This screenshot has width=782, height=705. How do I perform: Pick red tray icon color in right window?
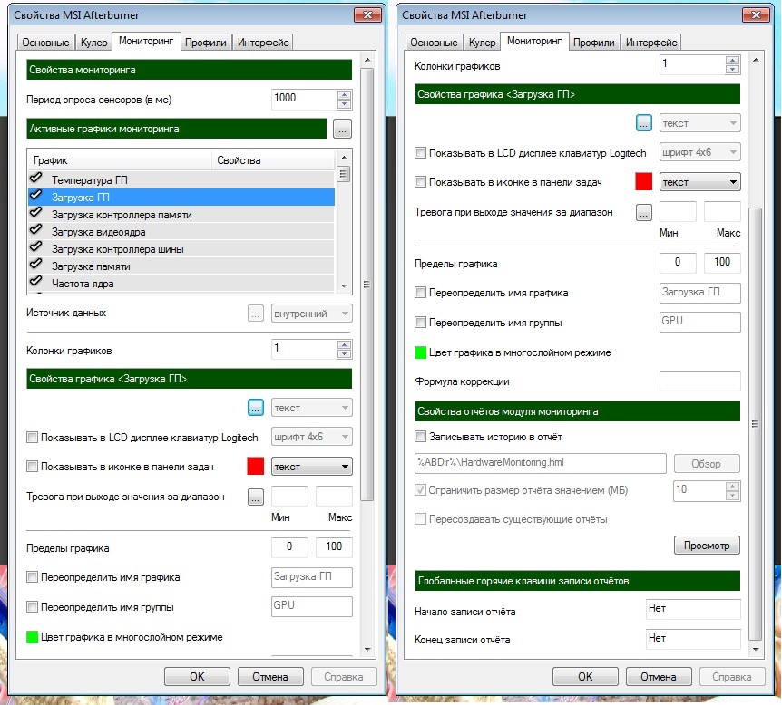click(x=644, y=182)
